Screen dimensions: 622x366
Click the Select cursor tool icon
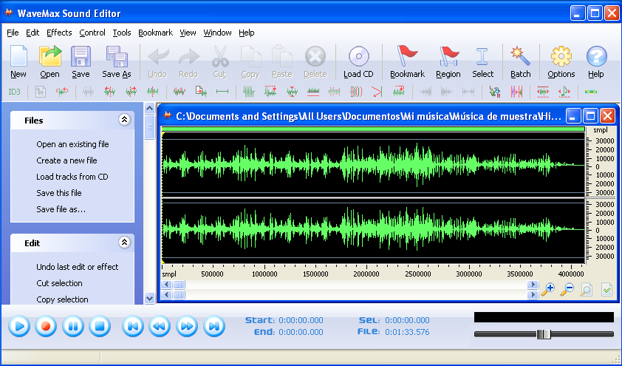pos(482,56)
